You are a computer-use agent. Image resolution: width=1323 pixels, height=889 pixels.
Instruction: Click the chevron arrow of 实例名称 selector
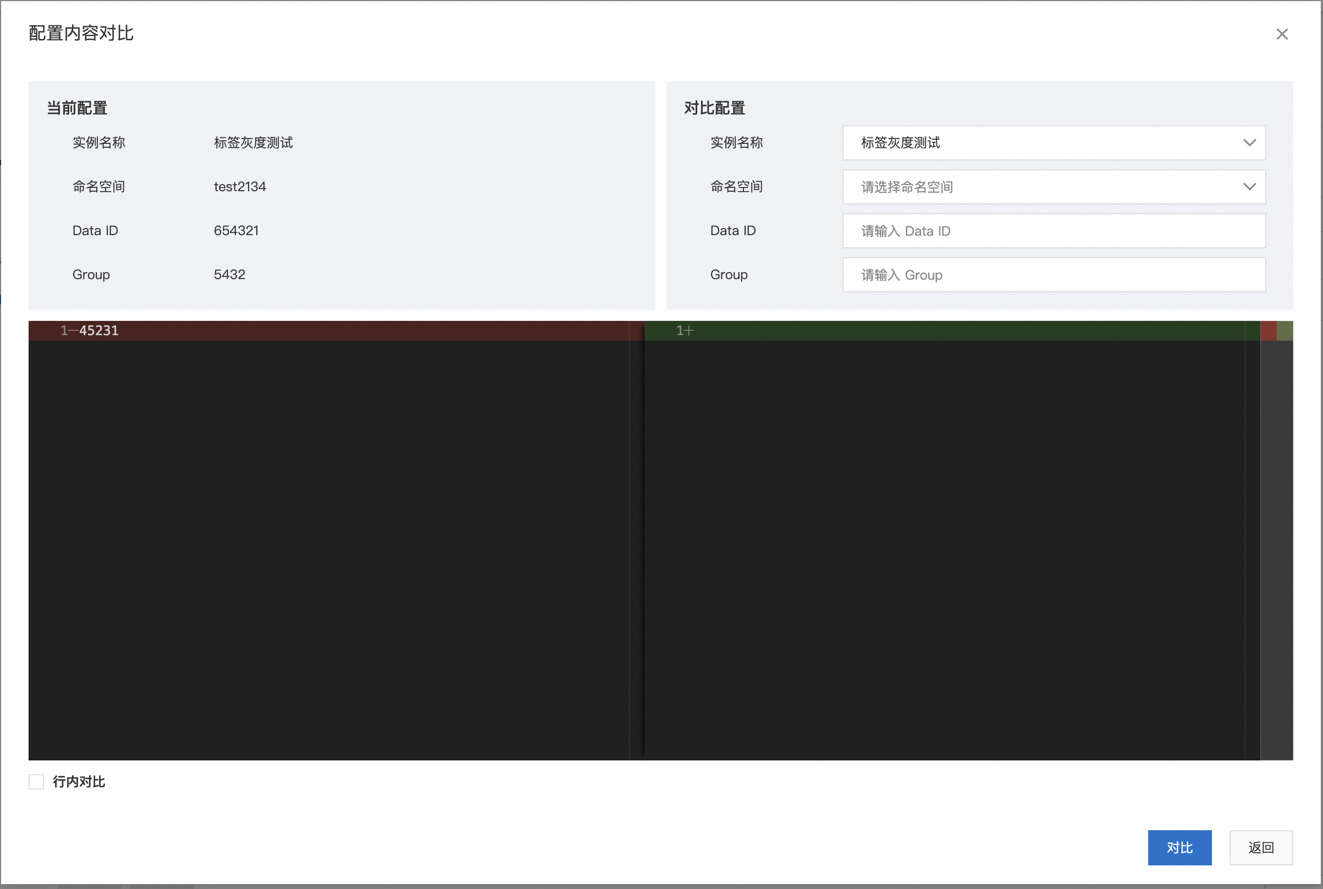click(x=1249, y=143)
